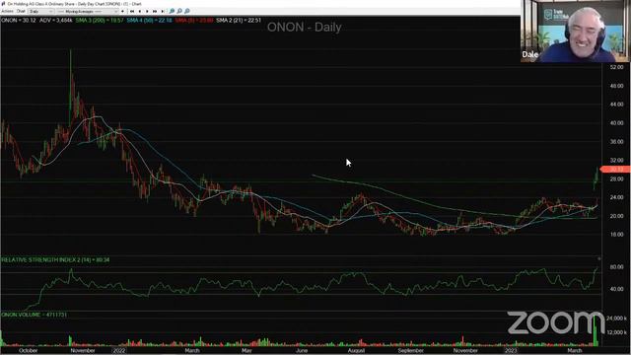The height and width of the screenshot is (355, 631).
Task: Click the ONON - Daily chart title
Action: [x=305, y=28]
